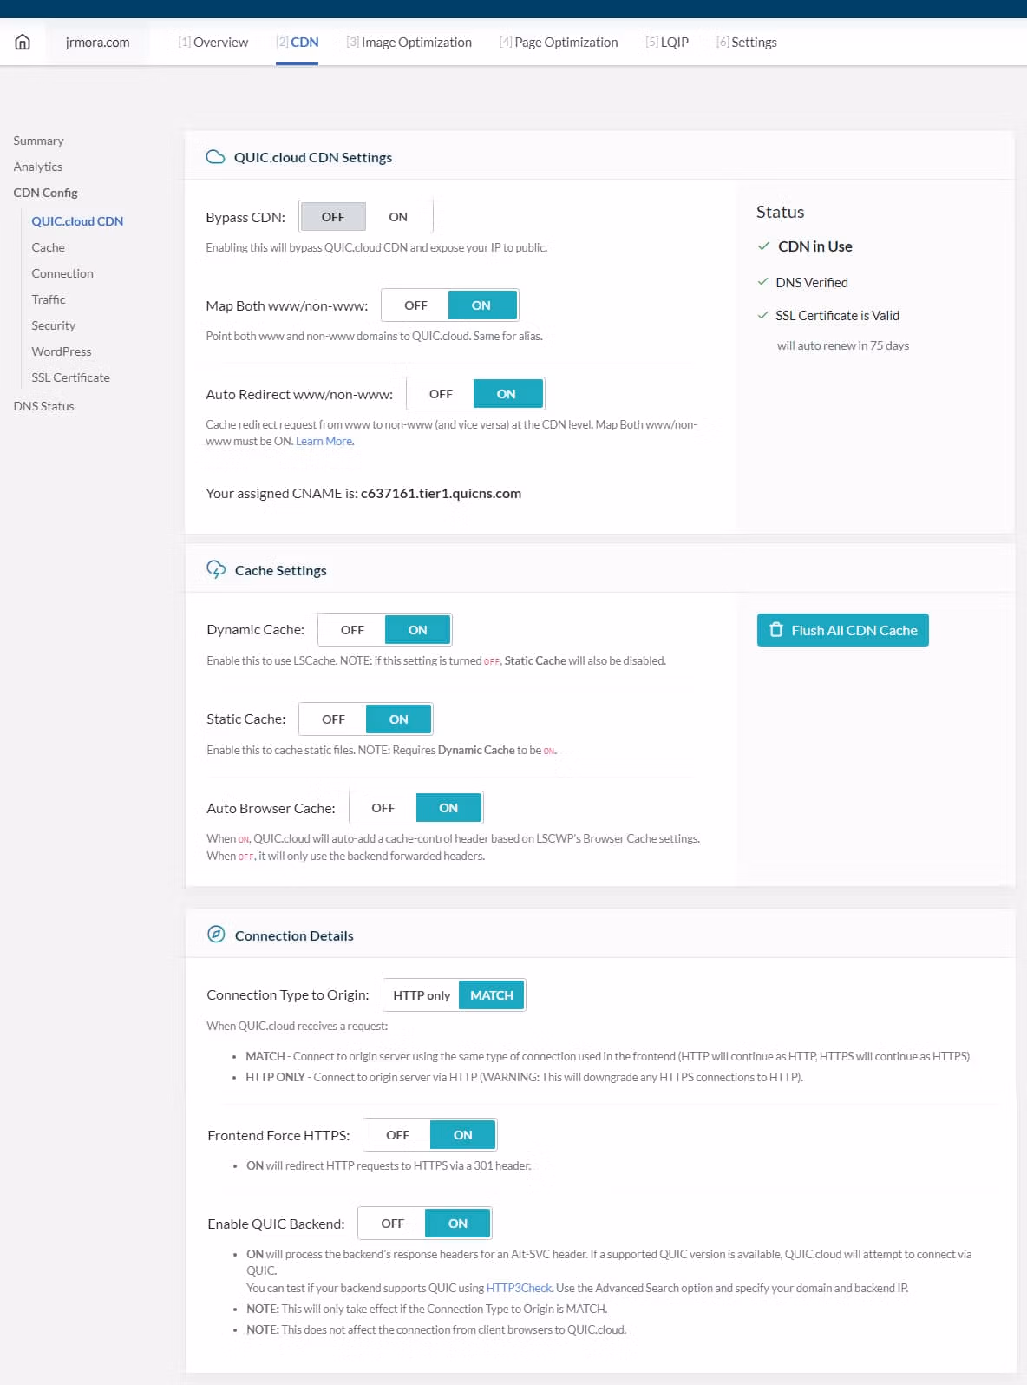The image size is (1027, 1385).
Task: Click the Cache Settings lightning cloud icon
Action: tap(216, 570)
